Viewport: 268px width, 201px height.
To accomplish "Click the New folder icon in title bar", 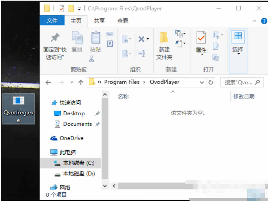I will 71,9.
